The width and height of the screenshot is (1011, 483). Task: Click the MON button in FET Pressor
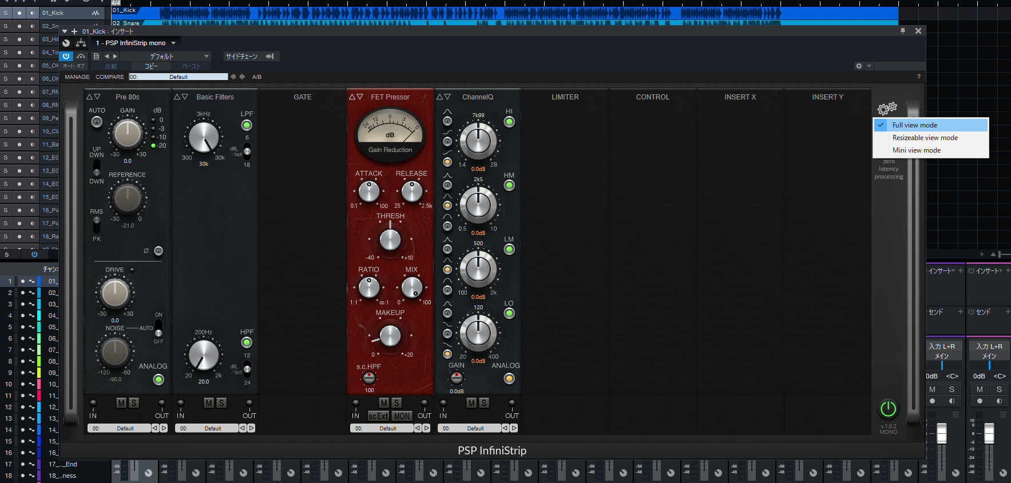coord(402,416)
